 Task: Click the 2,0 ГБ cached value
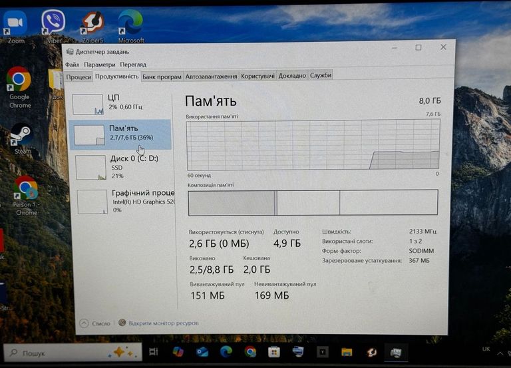click(256, 270)
